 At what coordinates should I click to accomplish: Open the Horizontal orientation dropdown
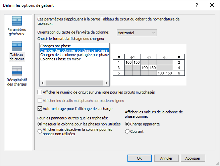137,33
